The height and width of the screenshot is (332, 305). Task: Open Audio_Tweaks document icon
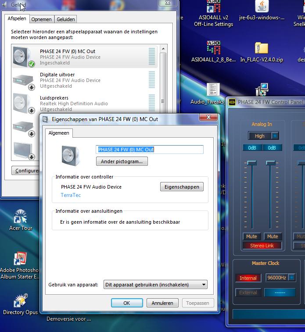[213, 89]
